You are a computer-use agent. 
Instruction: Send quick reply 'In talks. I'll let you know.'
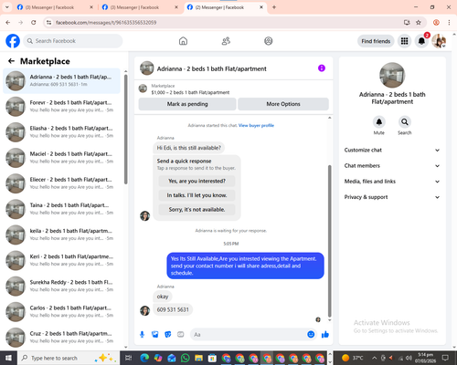[x=197, y=195]
